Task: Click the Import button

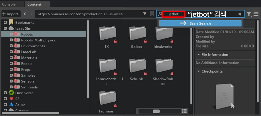Action: [11, 14]
